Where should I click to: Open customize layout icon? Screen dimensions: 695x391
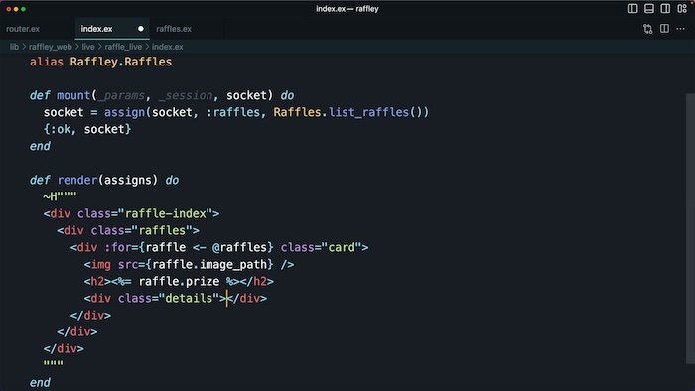(x=682, y=8)
